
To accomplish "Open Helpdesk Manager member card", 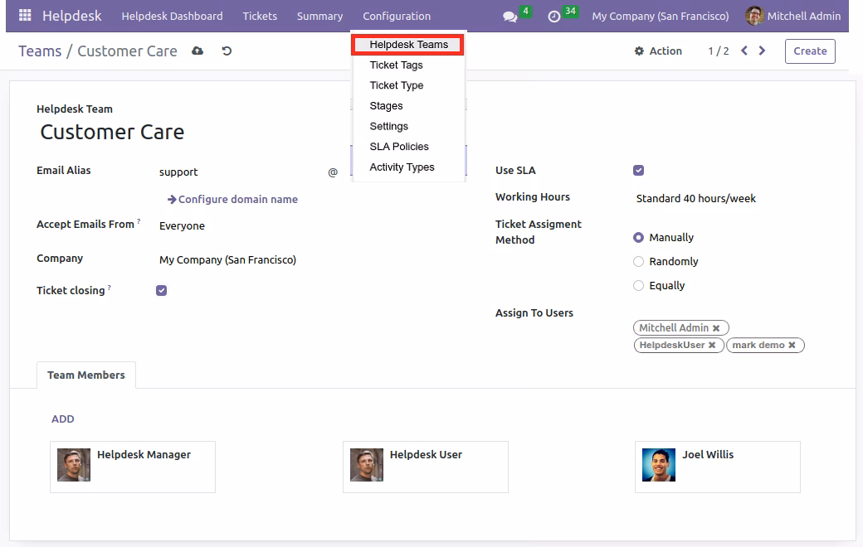I will point(133,467).
